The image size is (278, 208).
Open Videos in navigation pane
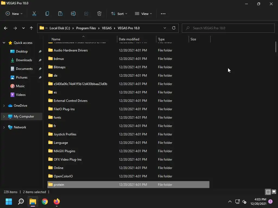[21, 95]
